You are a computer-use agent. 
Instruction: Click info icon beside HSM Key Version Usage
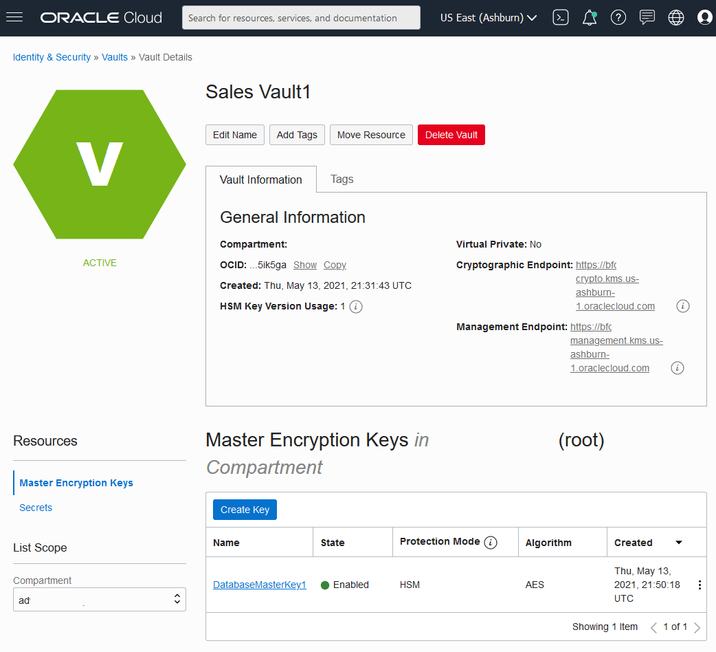point(356,307)
